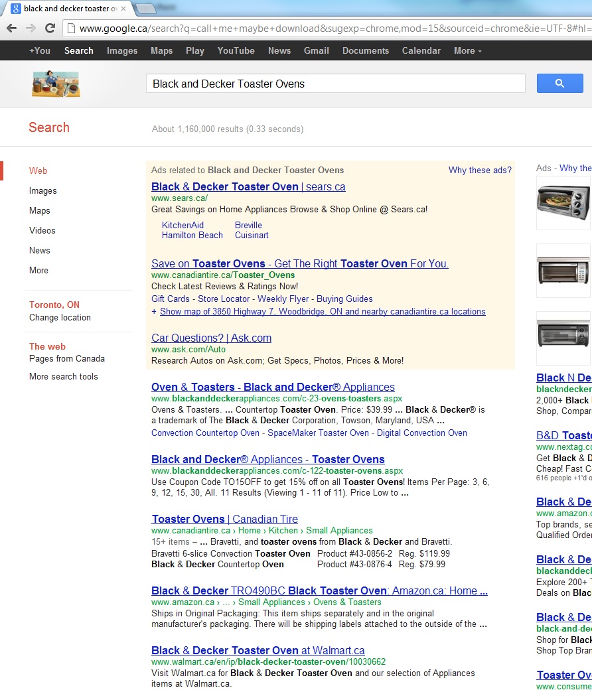Open the second toaster oven ad image
The height and width of the screenshot is (690, 592).
tap(563, 270)
